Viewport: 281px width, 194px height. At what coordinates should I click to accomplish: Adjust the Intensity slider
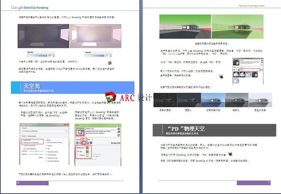[36, 151]
